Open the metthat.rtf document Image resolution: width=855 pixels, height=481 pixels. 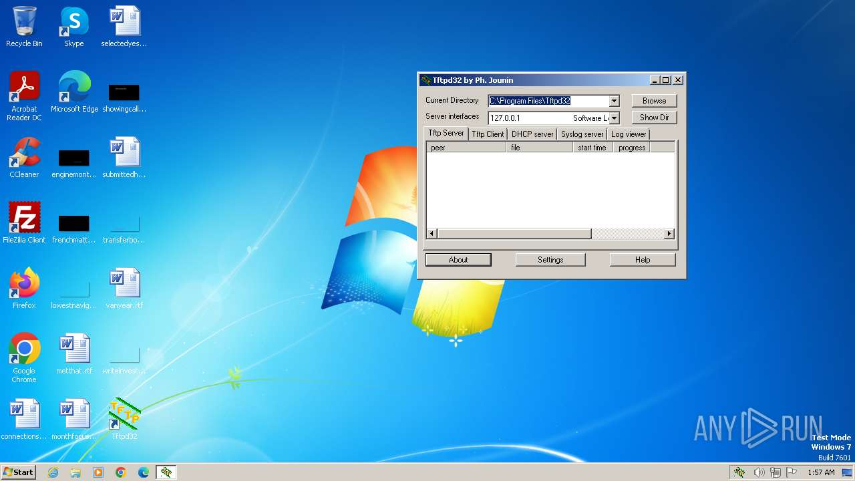click(74, 354)
